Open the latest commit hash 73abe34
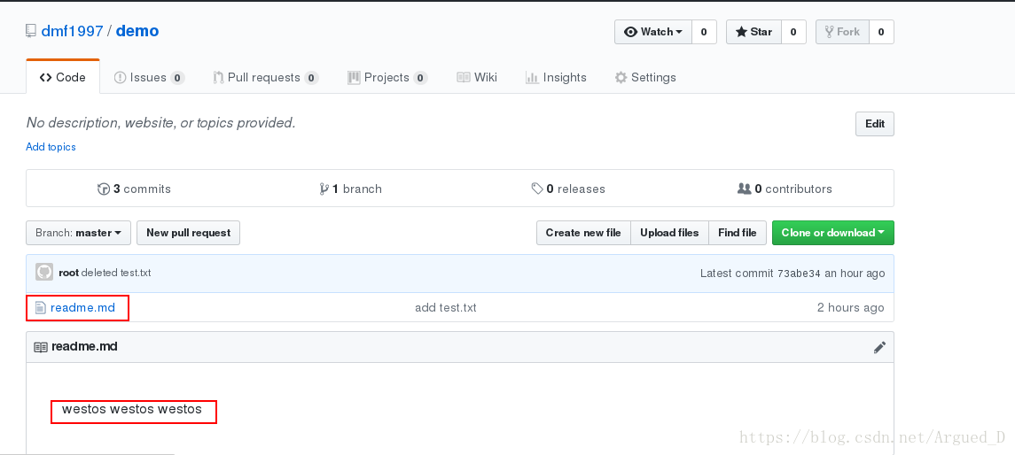 [x=799, y=274]
